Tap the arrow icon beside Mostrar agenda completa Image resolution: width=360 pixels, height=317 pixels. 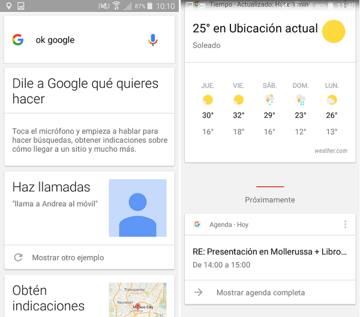199,292
